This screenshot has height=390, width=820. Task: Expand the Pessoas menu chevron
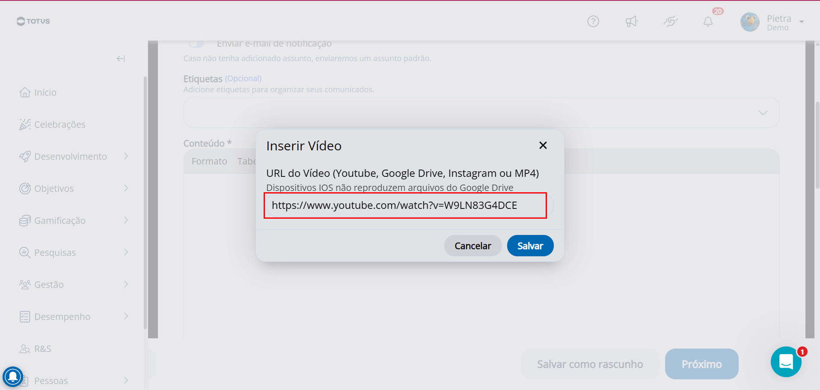pos(126,381)
